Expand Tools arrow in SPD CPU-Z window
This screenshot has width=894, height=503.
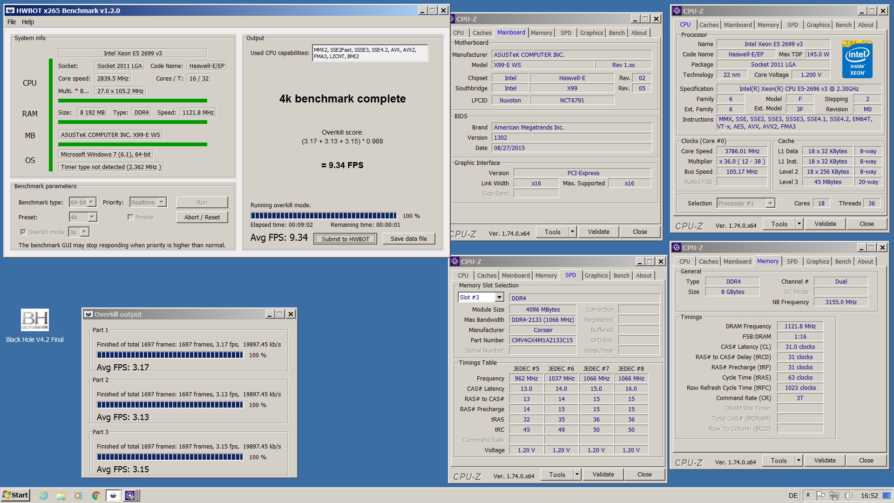(577, 475)
